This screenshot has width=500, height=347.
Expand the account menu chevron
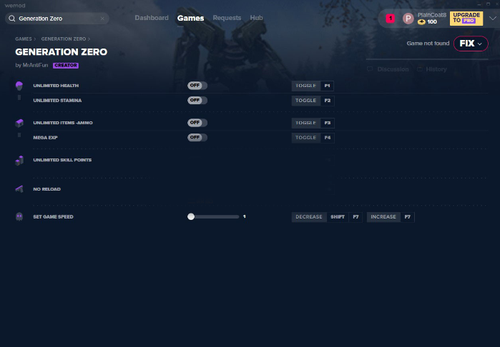[492, 19]
